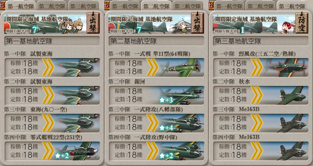The height and width of the screenshot is (166, 313).
Task: Select the 東海(九〇一空) plane image
Action: click(77, 123)
